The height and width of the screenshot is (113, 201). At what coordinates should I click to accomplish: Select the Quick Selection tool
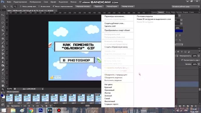(x=3, y=27)
